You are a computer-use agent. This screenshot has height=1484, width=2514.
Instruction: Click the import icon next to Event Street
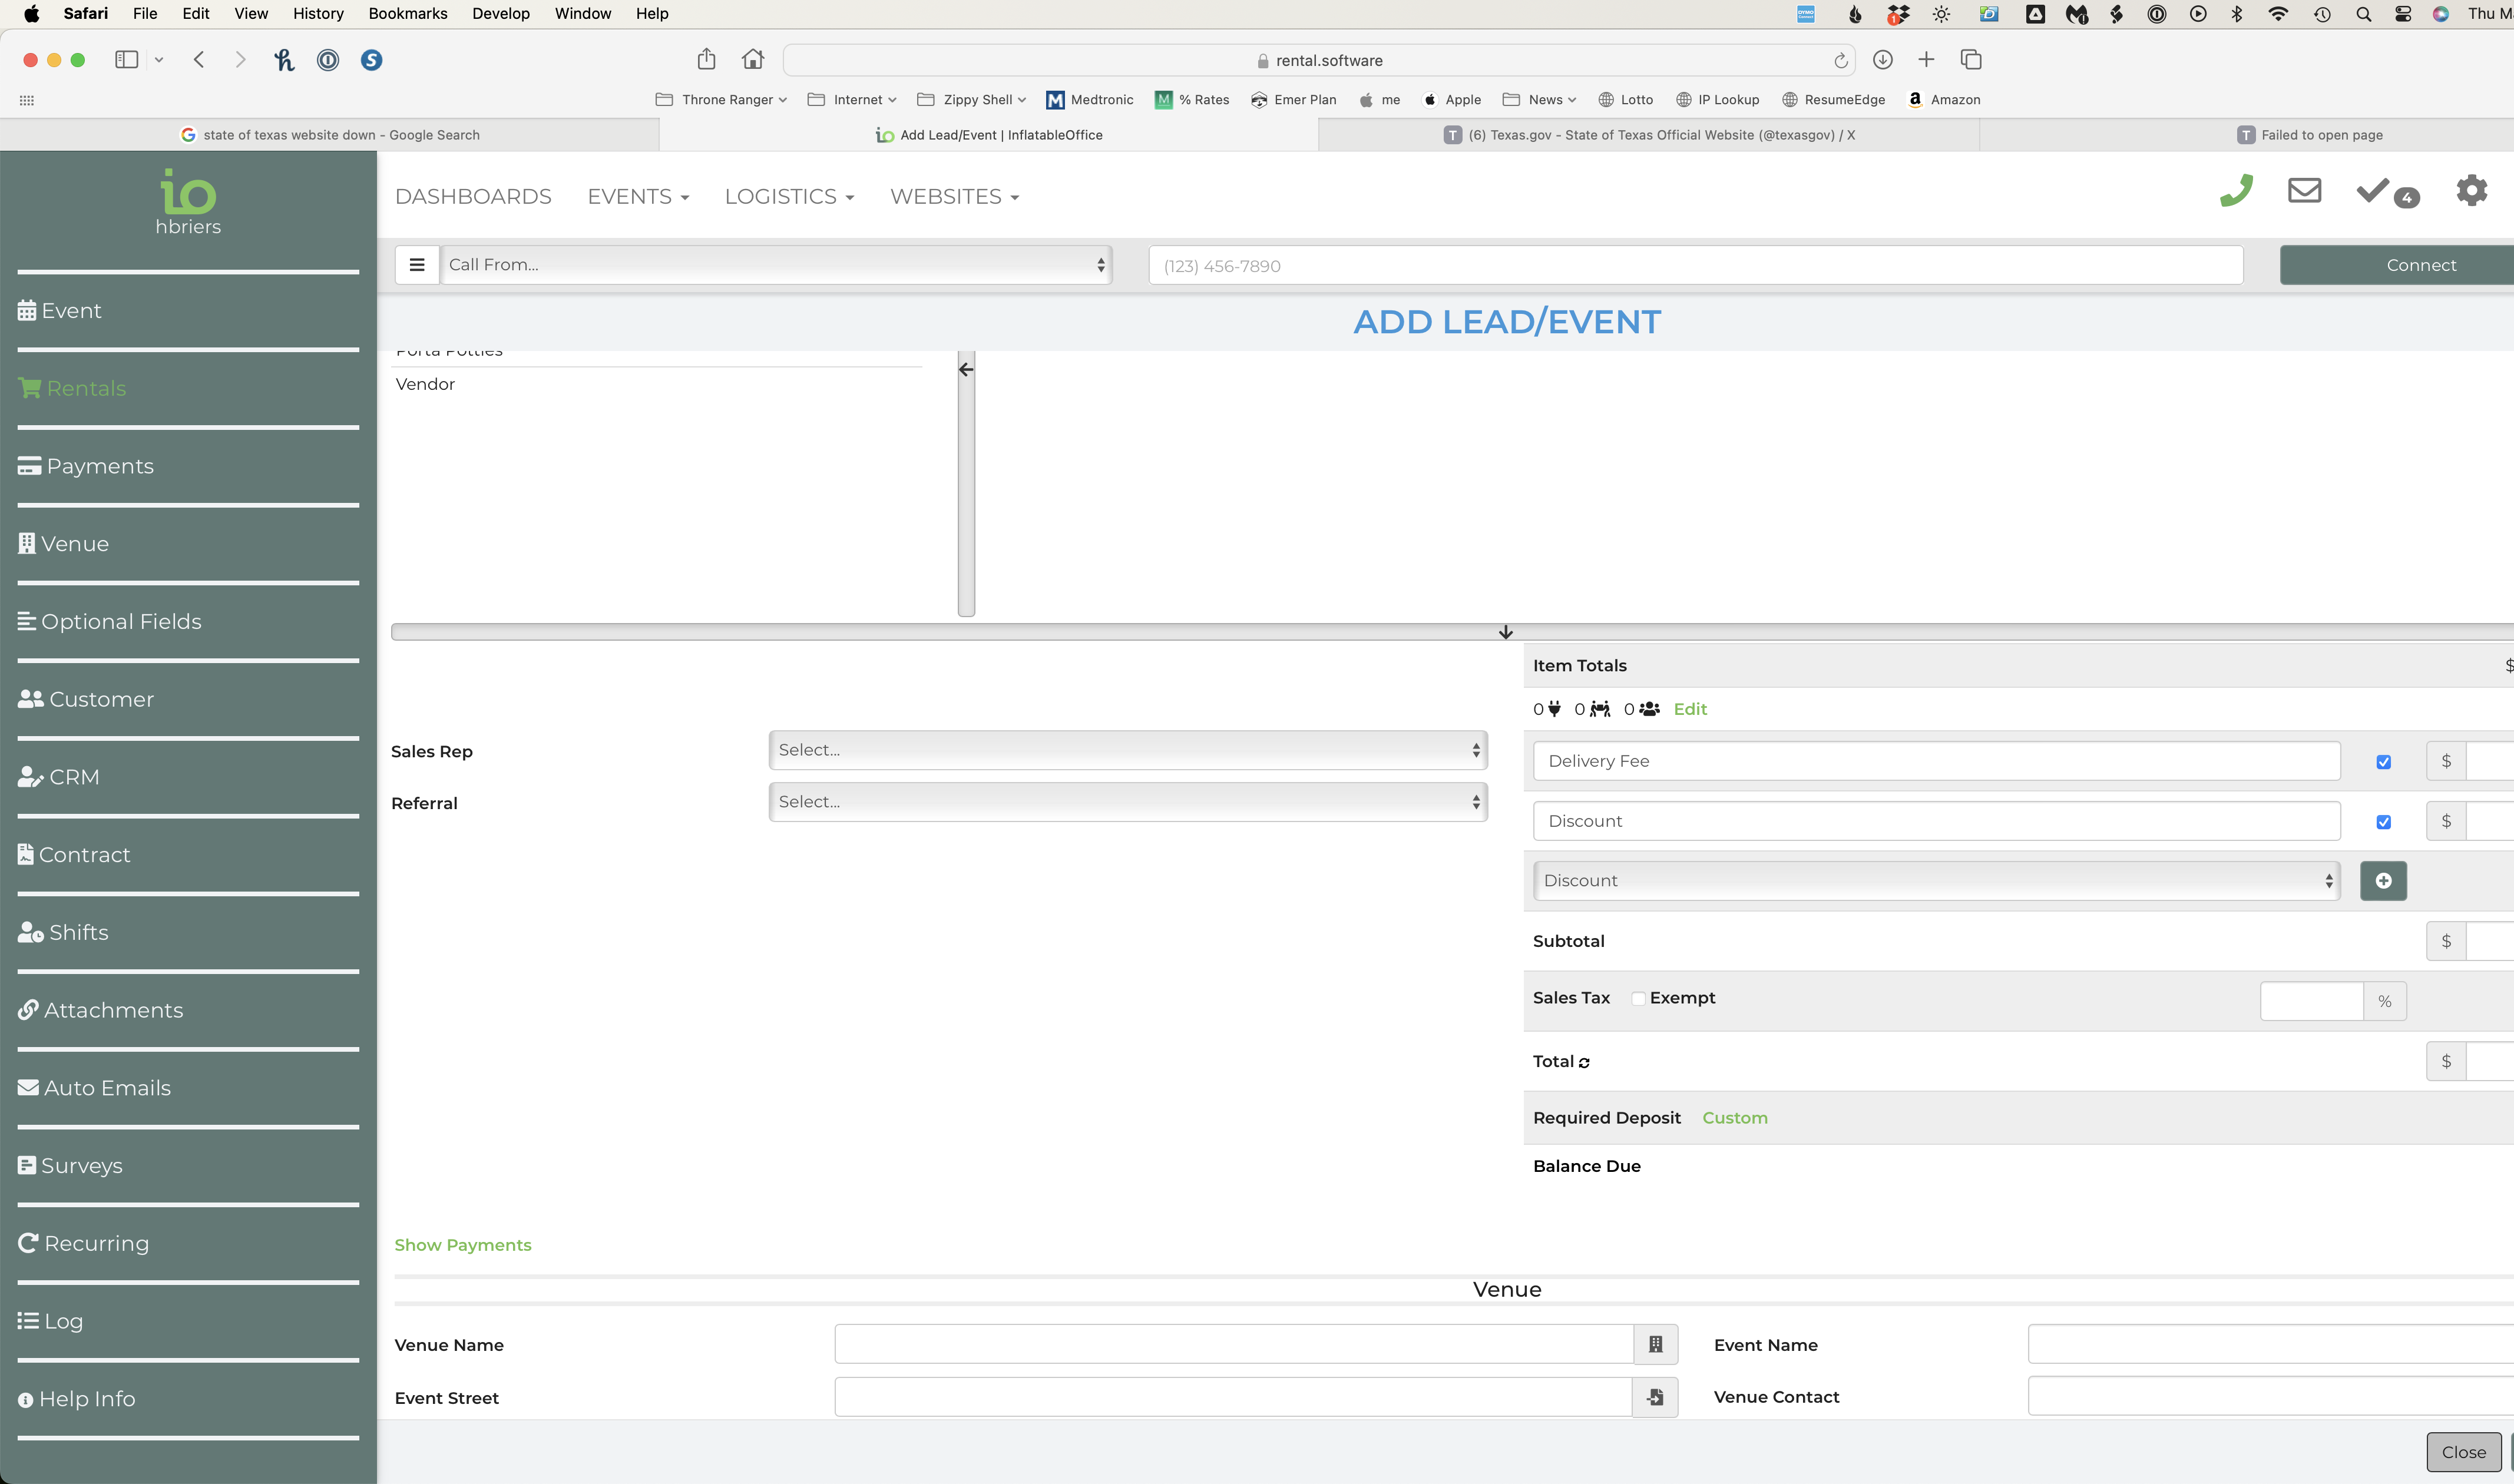(1655, 1397)
